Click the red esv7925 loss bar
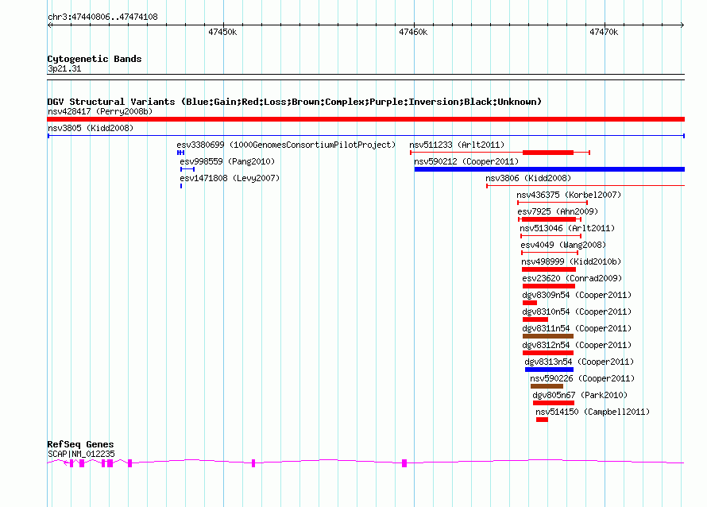Screen dimensions: 707x507 coord(549,219)
